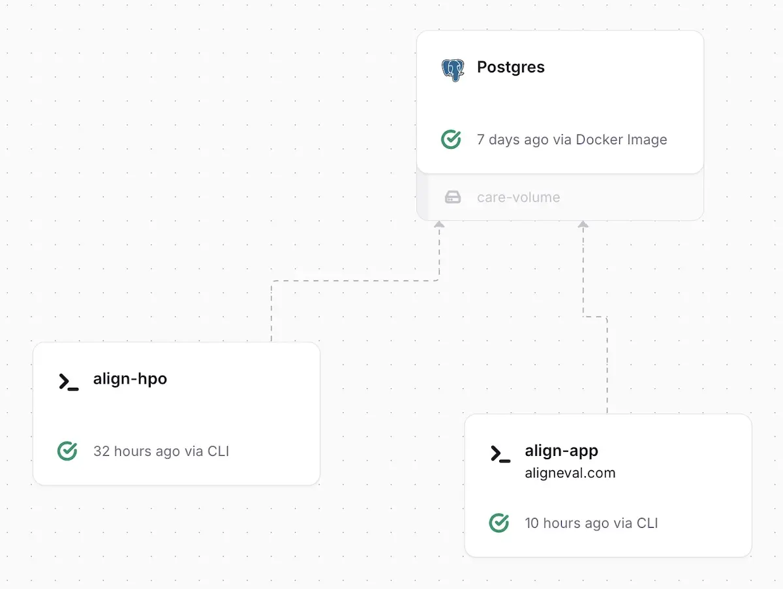This screenshot has width=783, height=589.
Task: Click the right arrowhead entering the Postgres volume
Action: tap(583, 224)
